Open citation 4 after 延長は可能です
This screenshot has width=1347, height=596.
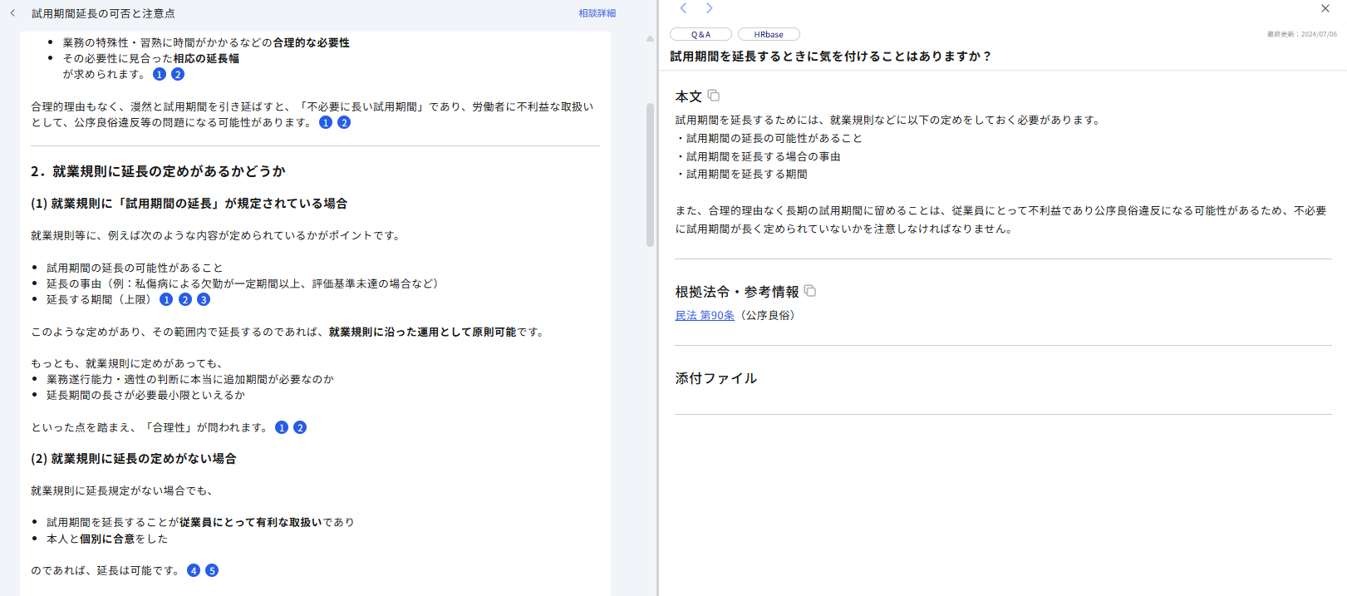click(x=194, y=570)
